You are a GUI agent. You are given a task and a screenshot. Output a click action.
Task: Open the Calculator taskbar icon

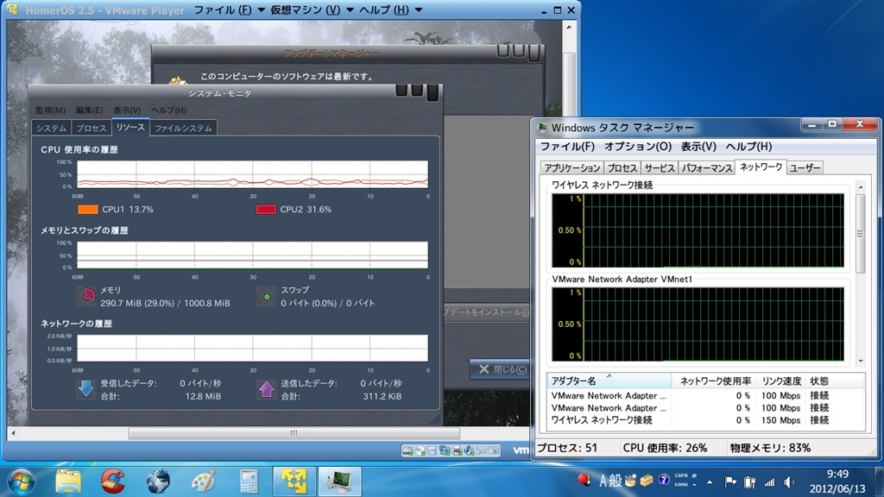tap(249, 480)
